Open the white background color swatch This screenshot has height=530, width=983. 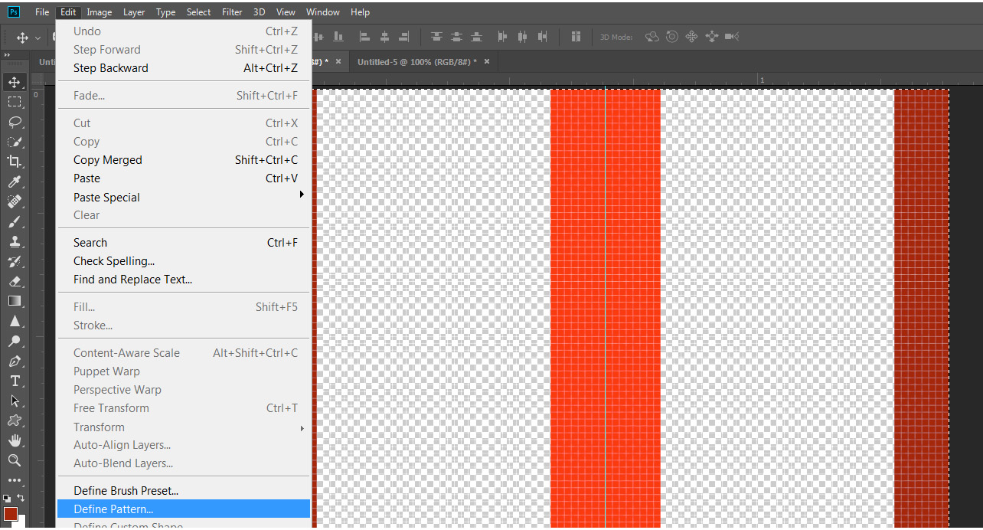21,523
